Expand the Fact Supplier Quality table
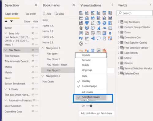The height and width of the screenshot is (121, 153). pyautogui.click(x=119, y=42)
